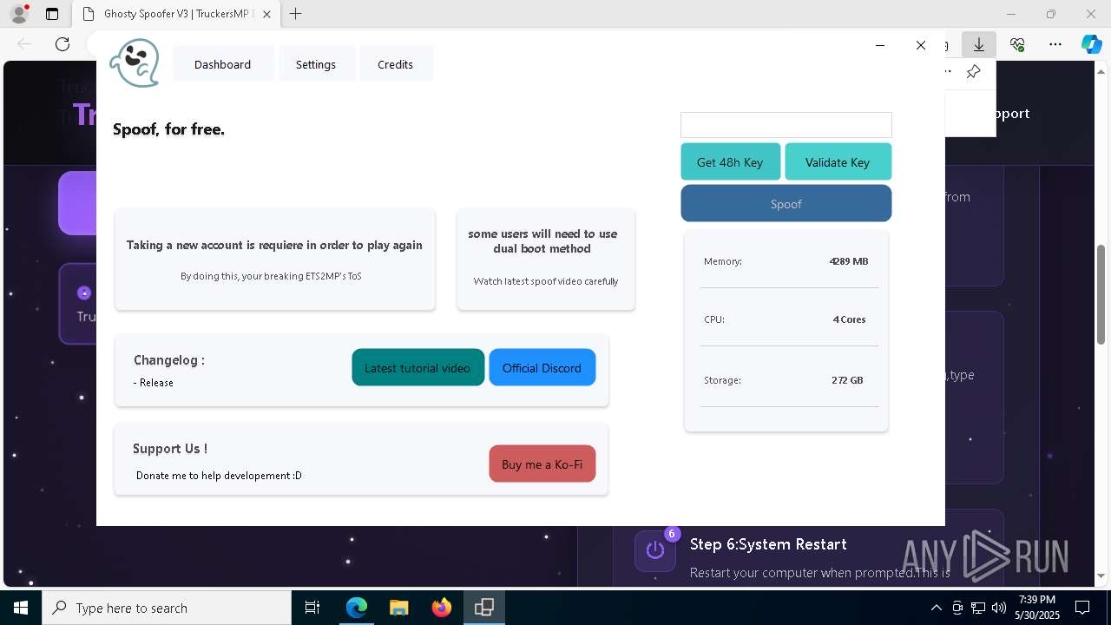Click the CPU value 4 Cores
This screenshot has height=625, width=1111.
(x=849, y=319)
